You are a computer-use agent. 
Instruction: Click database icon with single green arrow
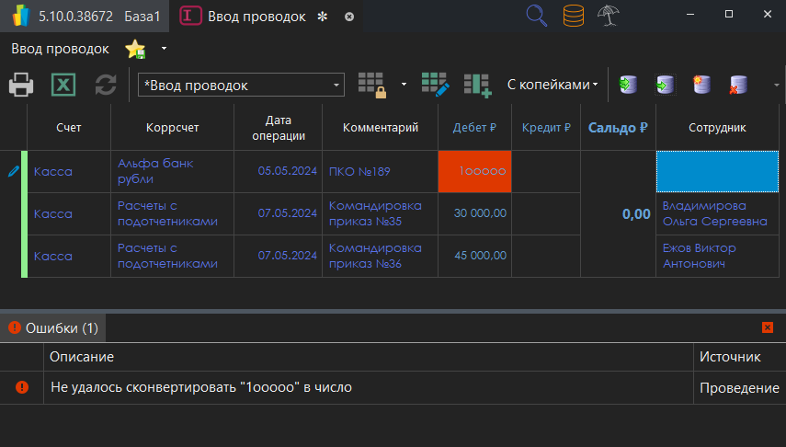[x=666, y=85]
